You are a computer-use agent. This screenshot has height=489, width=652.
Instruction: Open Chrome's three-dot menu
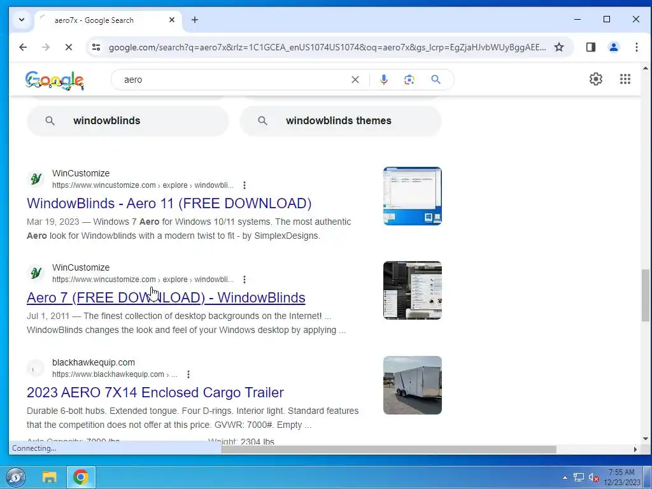[x=636, y=47]
